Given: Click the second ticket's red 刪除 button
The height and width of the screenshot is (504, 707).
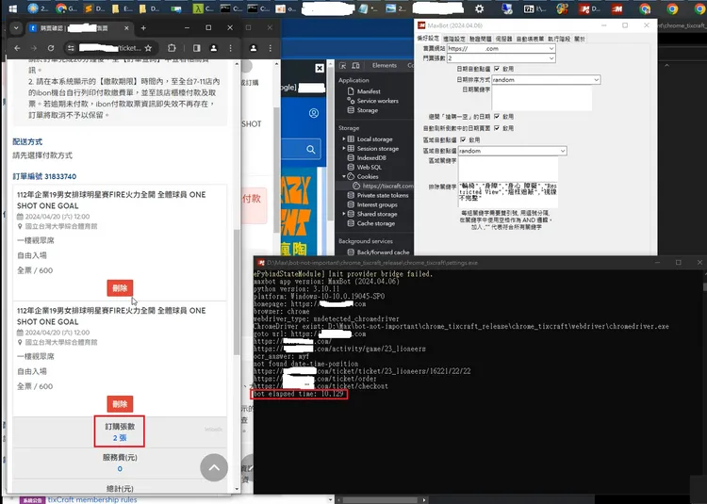Looking at the screenshot, I should 120,404.
